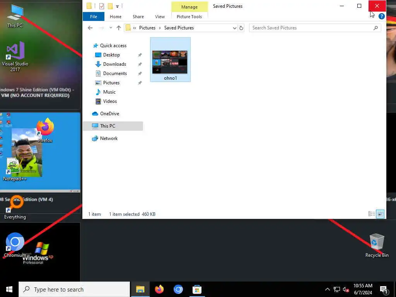Open Explorer help question mark
The width and height of the screenshot is (396, 297).
[382, 16]
